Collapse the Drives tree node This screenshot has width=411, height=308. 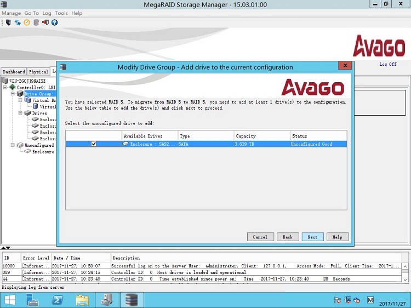click(20, 113)
